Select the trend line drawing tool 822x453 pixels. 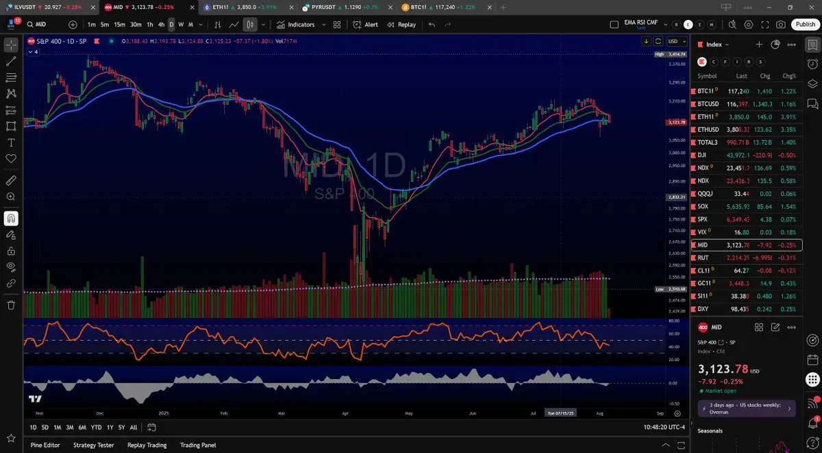click(11, 61)
